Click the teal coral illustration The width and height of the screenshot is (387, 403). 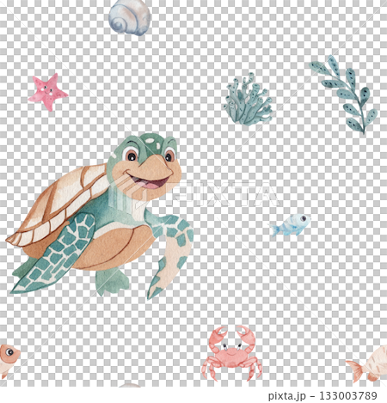(248, 99)
